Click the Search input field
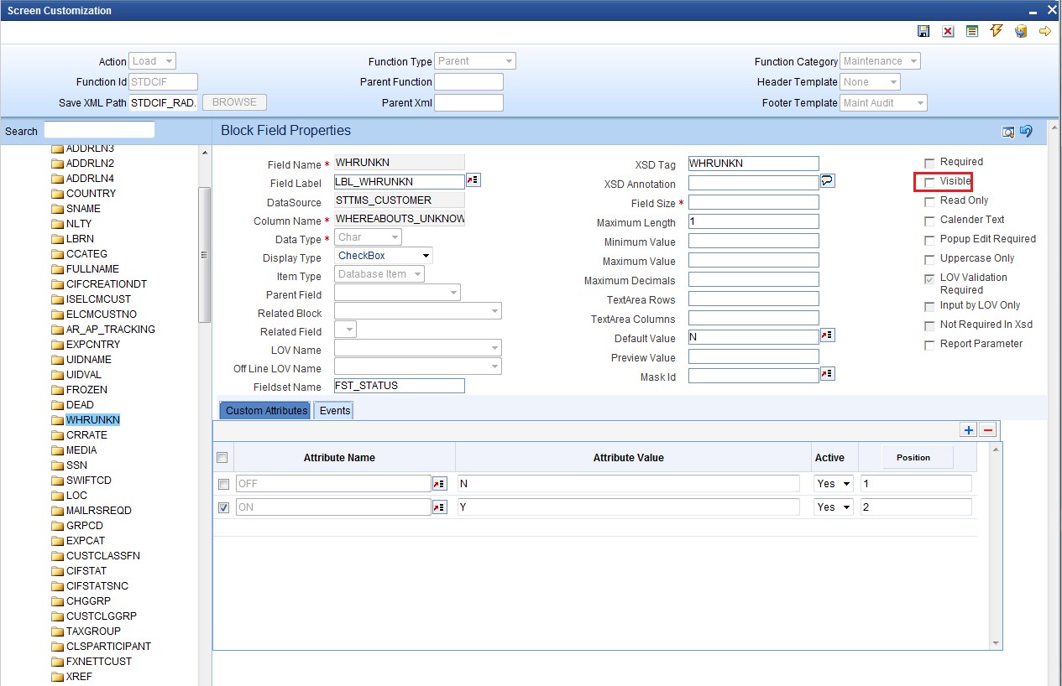This screenshot has height=686, width=1062. tap(99, 130)
